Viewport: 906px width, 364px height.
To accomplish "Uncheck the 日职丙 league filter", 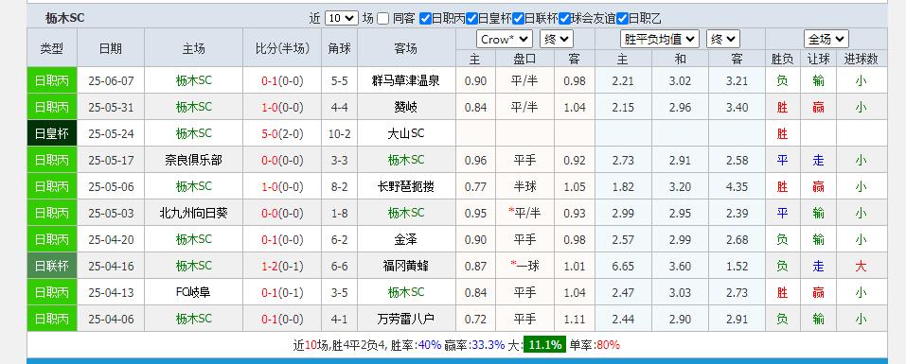I will (425, 19).
